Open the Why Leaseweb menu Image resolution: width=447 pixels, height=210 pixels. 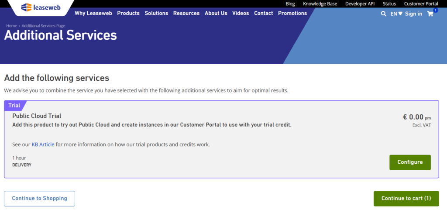pyautogui.click(x=93, y=13)
